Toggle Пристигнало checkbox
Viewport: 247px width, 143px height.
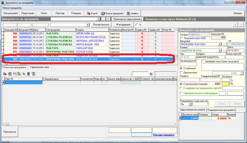click(x=181, y=73)
